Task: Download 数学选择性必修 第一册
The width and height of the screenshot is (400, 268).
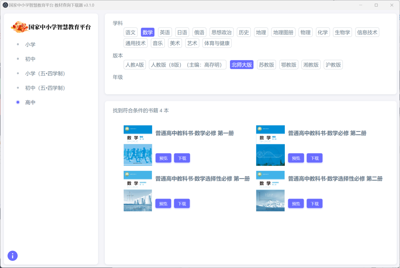Action: [182, 203]
